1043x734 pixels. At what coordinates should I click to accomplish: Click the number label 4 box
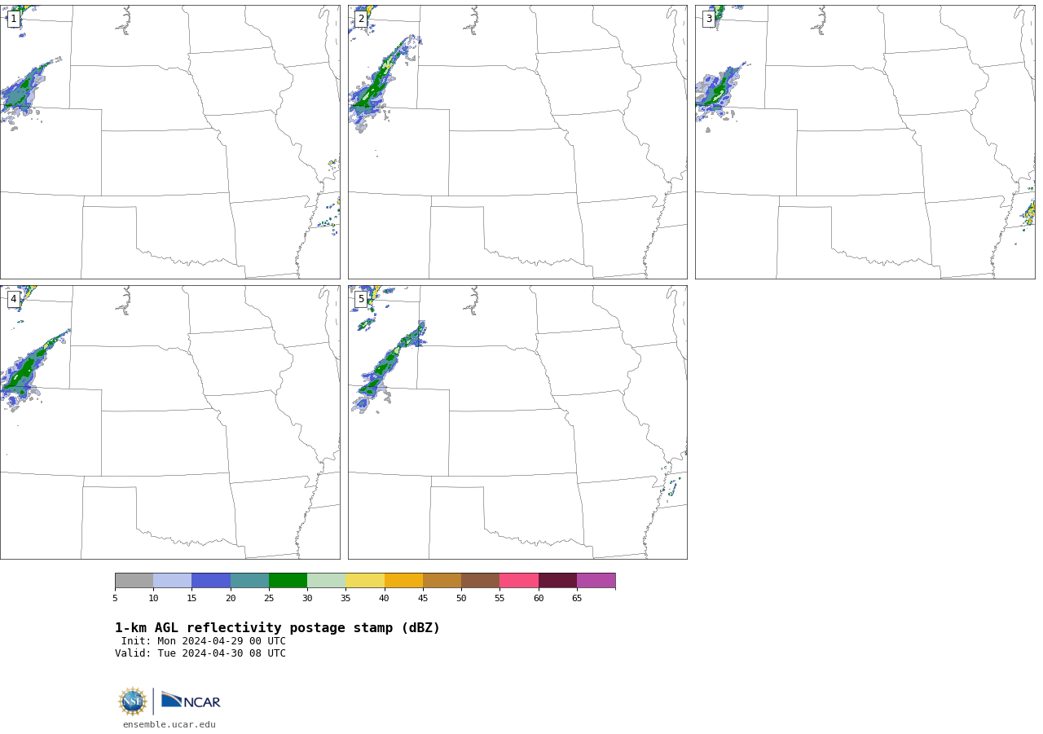click(x=14, y=299)
